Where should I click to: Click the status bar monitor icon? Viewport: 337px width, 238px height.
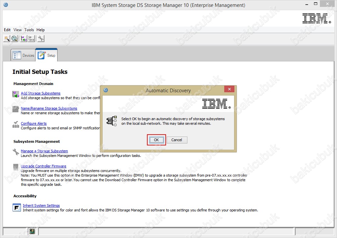click(x=32, y=231)
